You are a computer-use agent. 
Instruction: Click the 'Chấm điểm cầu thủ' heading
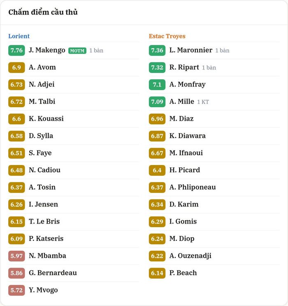tap(43, 12)
